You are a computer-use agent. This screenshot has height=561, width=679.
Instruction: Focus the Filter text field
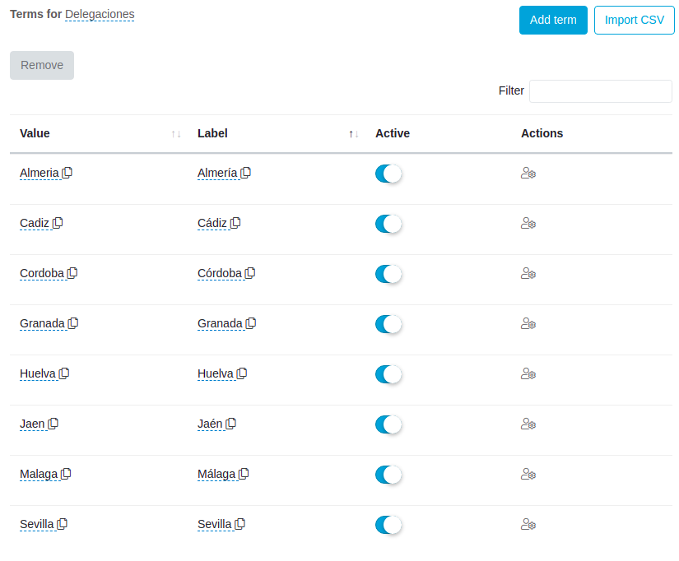click(x=600, y=91)
